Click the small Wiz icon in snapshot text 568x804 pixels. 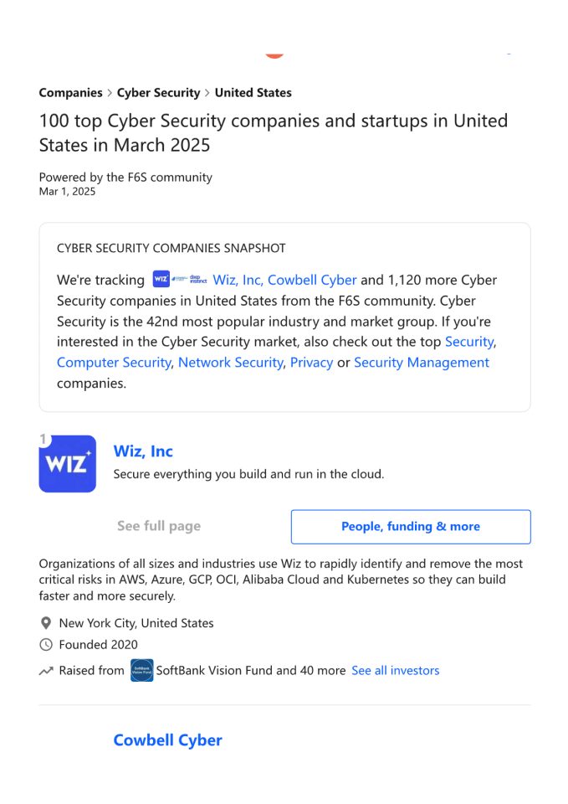161,280
